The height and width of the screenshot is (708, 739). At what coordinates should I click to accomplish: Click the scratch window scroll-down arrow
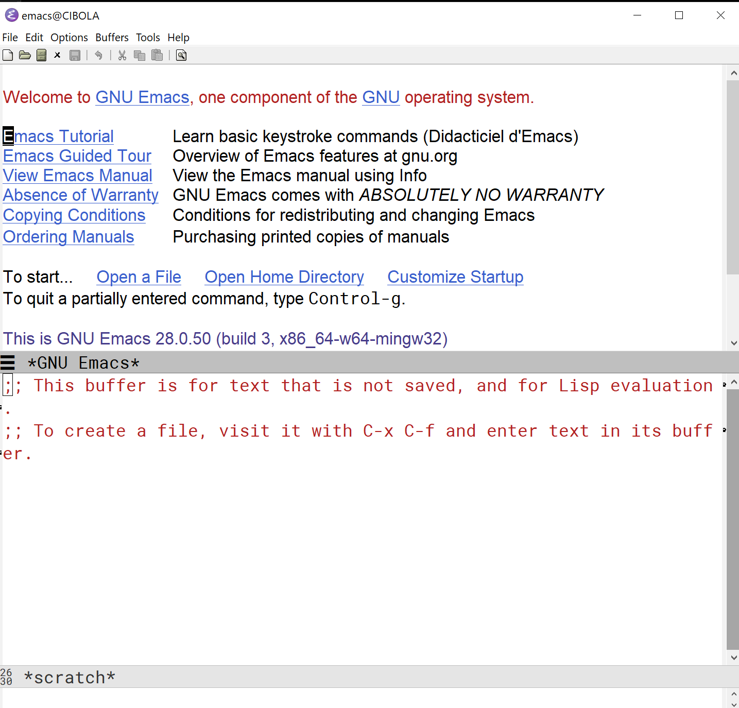pyautogui.click(x=733, y=657)
